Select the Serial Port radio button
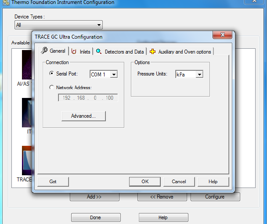 [x=51, y=73]
